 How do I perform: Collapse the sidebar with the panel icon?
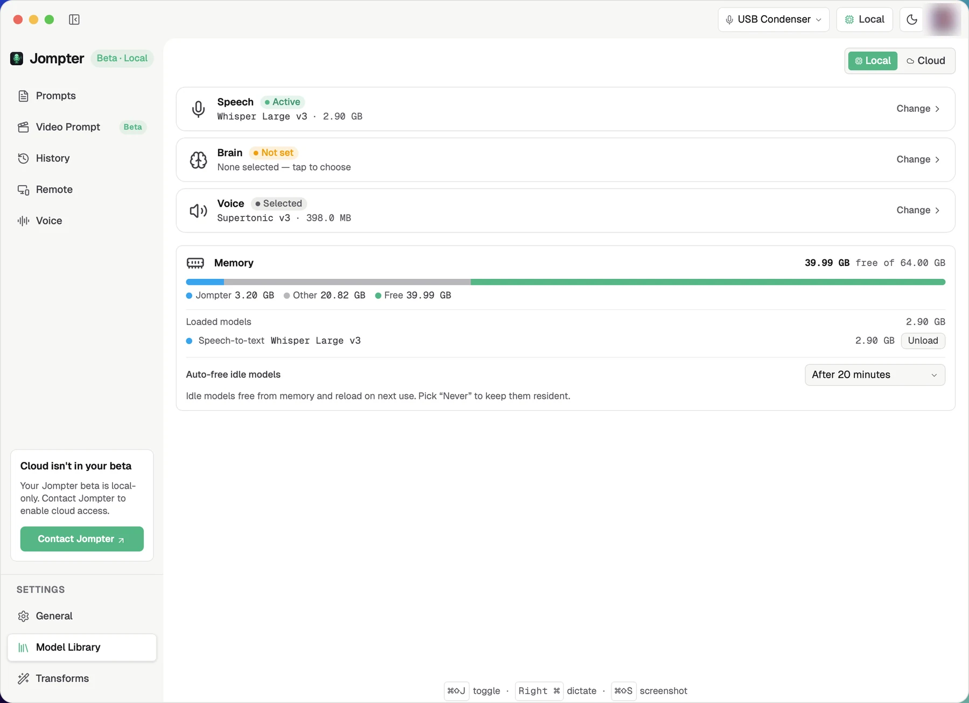click(74, 19)
